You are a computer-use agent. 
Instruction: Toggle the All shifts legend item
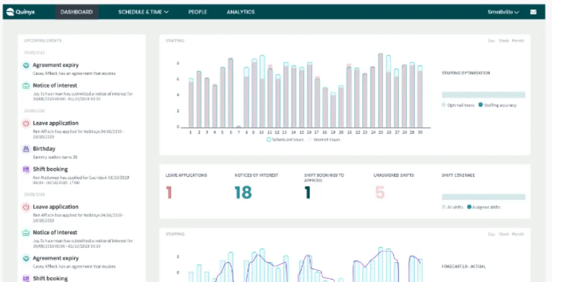pyautogui.click(x=452, y=207)
